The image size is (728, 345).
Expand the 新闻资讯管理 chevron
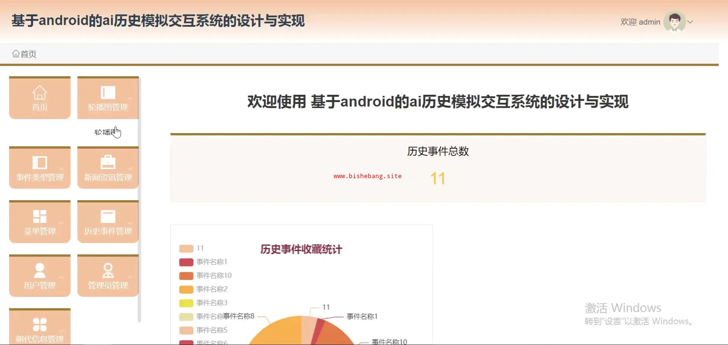pyautogui.click(x=130, y=168)
